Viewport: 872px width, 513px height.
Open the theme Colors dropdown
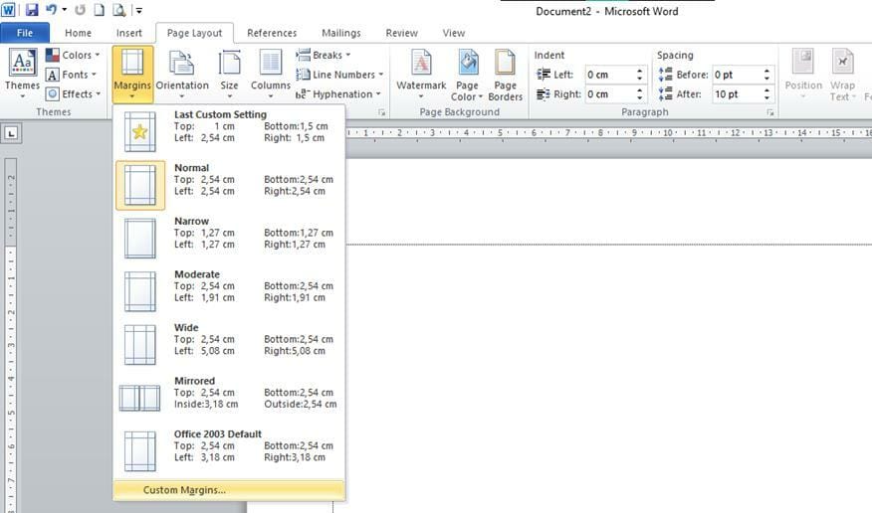click(76, 56)
